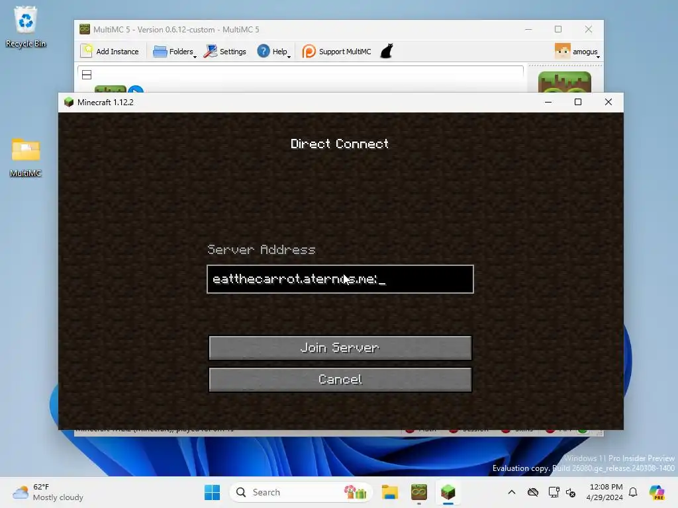Open Copilot preview icon in taskbar
The width and height of the screenshot is (678, 508).
click(657, 492)
